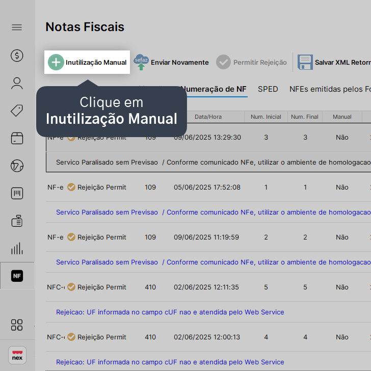
Task: Click Enviar Novamente button
Action: (x=171, y=62)
